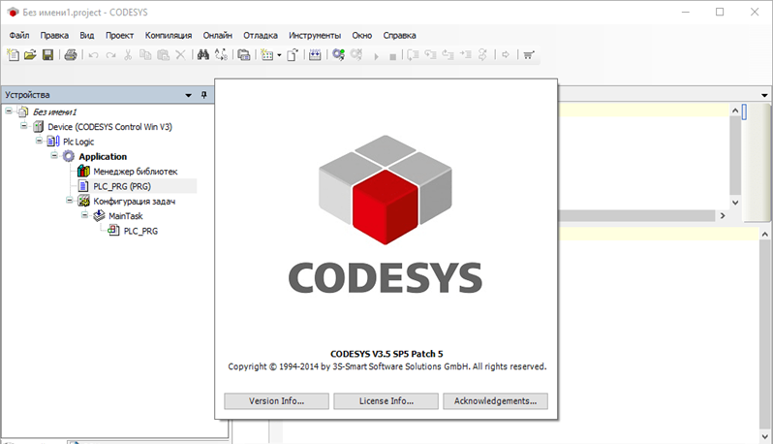This screenshot has width=773, height=444.
Task: Open the Правка menu
Action: coord(54,36)
